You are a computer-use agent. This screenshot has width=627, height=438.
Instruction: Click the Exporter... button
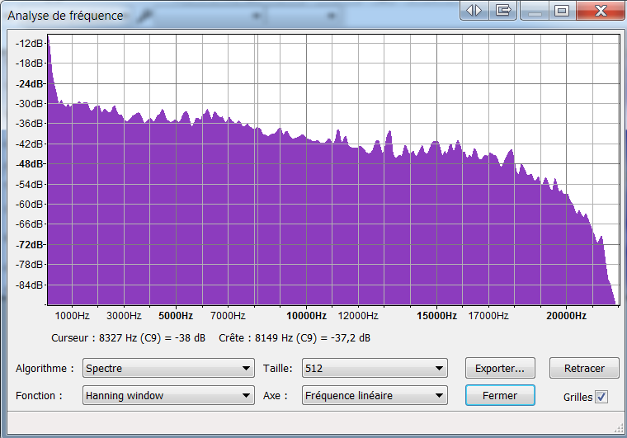coord(500,368)
